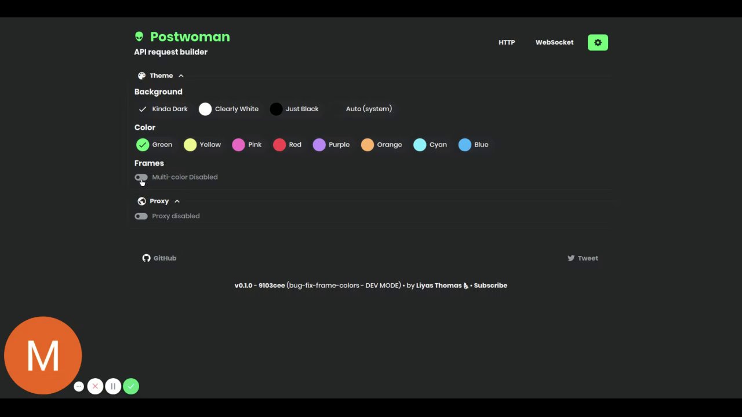Open the GitHub link
The height and width of the screenshot is (417, 742).
(x=159, y=258)
